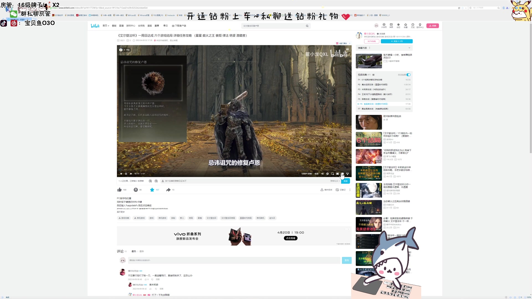Screen dimensions: 532x299
Task: Click 为TA充电 charge button
Action: pyautogui.click(x=372, y=41)
